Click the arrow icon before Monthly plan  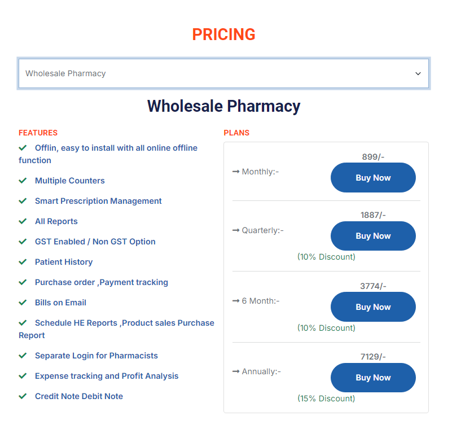236,172
